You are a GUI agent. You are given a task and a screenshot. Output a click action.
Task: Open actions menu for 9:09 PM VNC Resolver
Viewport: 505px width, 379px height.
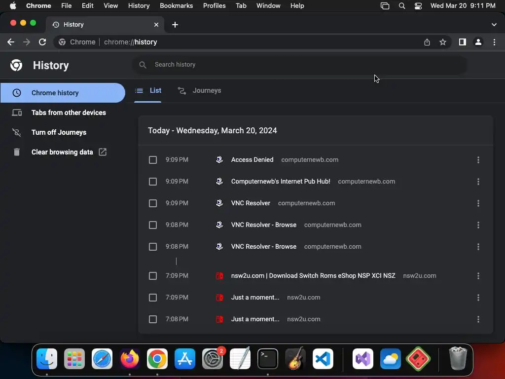coord(478,203)
